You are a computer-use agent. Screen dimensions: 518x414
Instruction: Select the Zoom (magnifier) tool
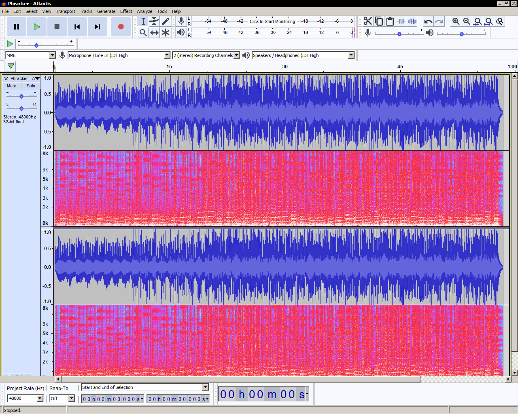coord(143,32)
